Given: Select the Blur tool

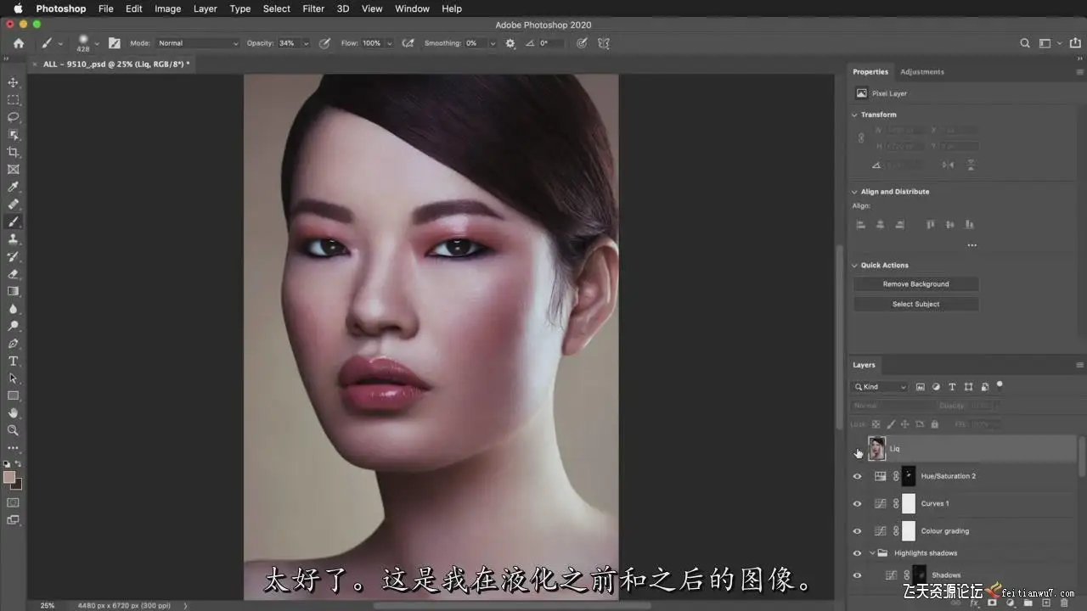Looking at the screenshot, I should click(13, 309).
